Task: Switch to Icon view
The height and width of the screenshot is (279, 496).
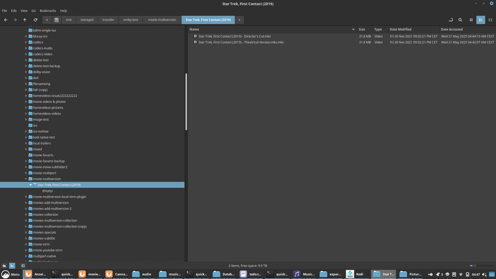Action: 471,20
